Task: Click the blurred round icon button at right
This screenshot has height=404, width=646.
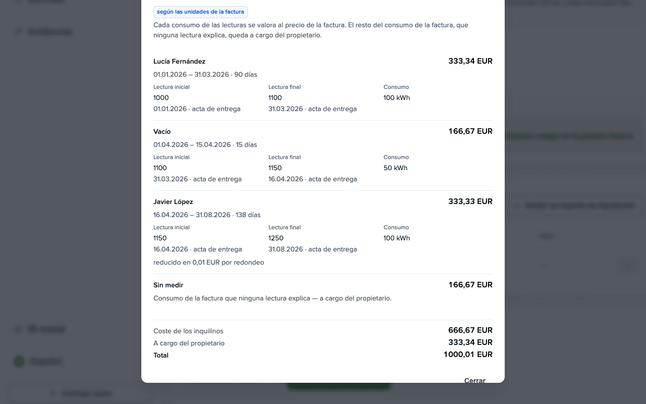Action: tap(627, 266)
